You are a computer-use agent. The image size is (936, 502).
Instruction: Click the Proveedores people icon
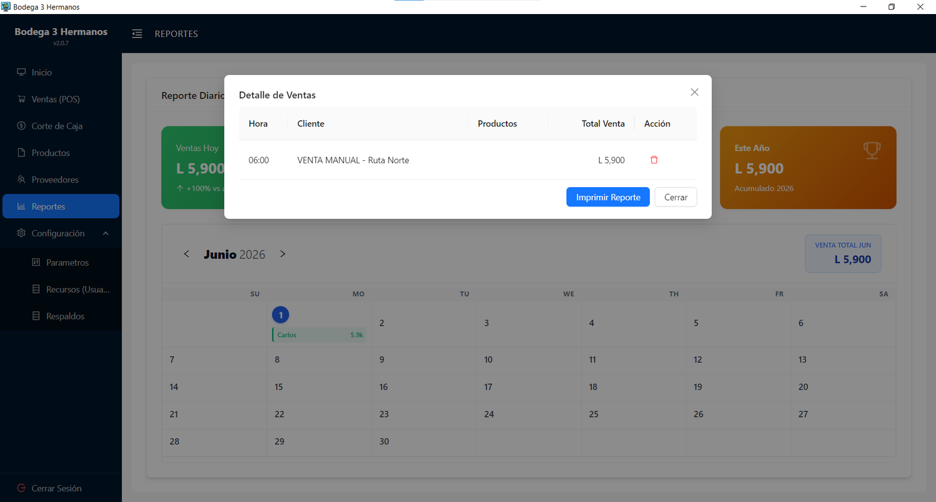tap(22, 180)
